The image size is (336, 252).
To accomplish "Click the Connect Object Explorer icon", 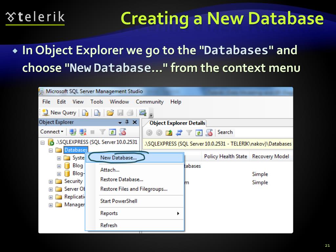I will [x=73, y=132].
